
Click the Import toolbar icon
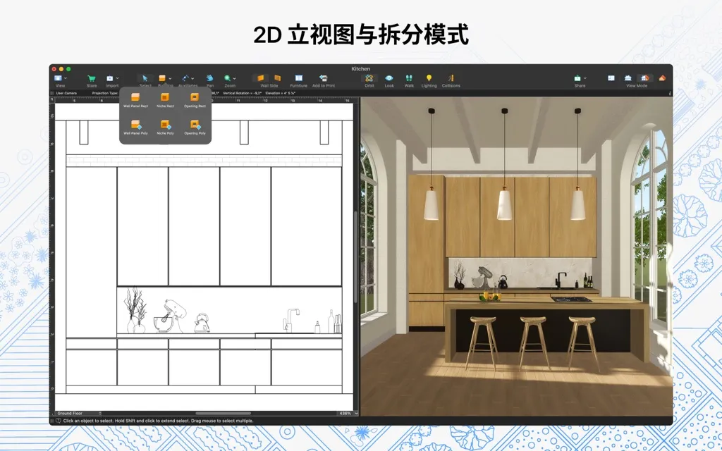110,78
